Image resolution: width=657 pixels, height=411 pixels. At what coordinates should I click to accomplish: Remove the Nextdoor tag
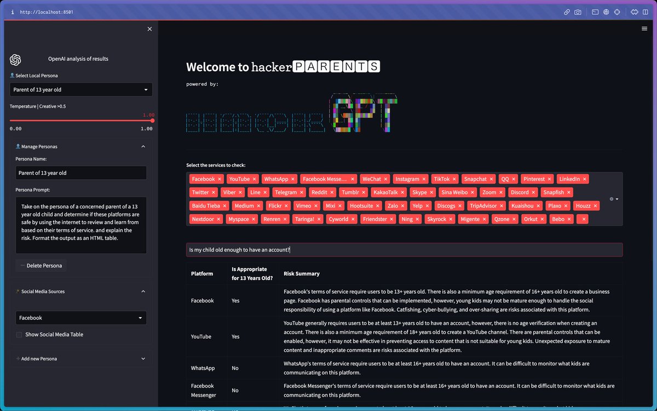click(219, 219)
